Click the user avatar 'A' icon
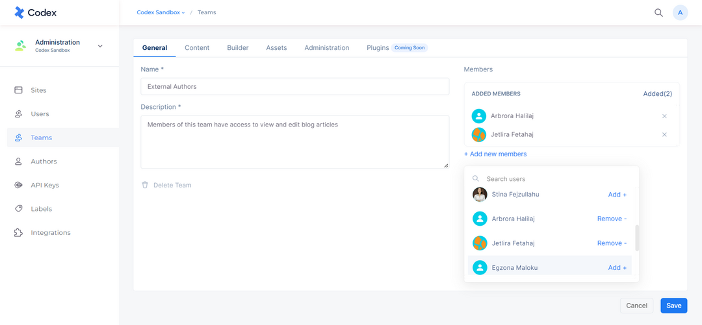This screenshot has width=702, height=325. (x=680, y=12)
